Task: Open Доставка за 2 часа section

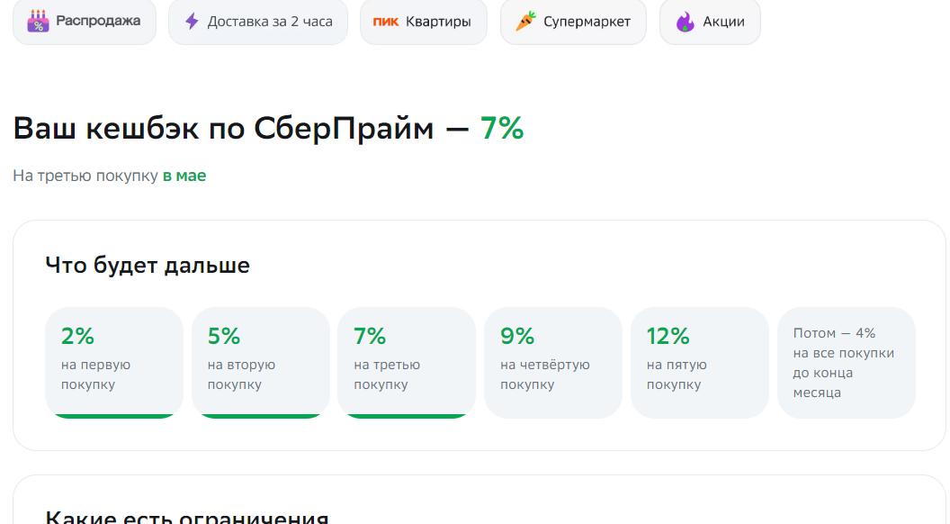Action: pos(258,22)
